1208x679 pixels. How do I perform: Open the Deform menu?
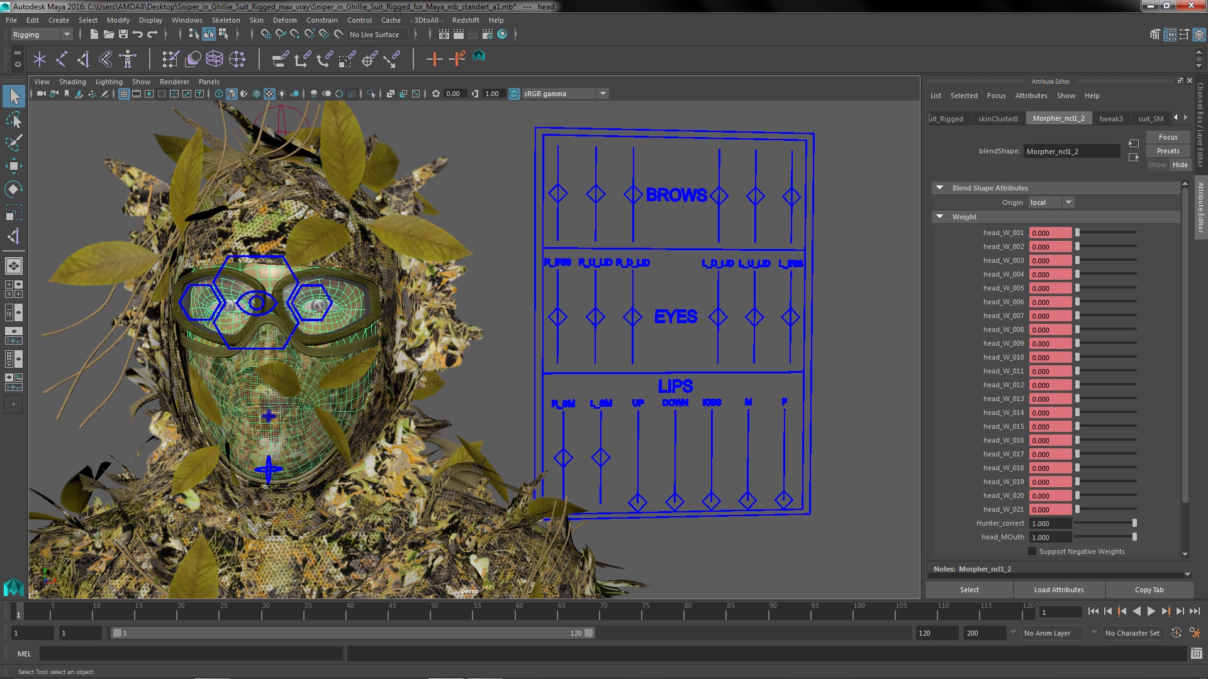pyautogui.click(x=284, y=20)
